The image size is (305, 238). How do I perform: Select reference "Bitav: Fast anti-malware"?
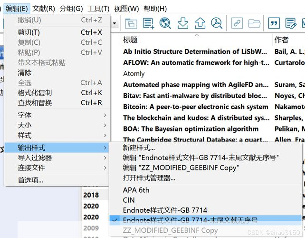pyautogui.click(x=195, y=96)
